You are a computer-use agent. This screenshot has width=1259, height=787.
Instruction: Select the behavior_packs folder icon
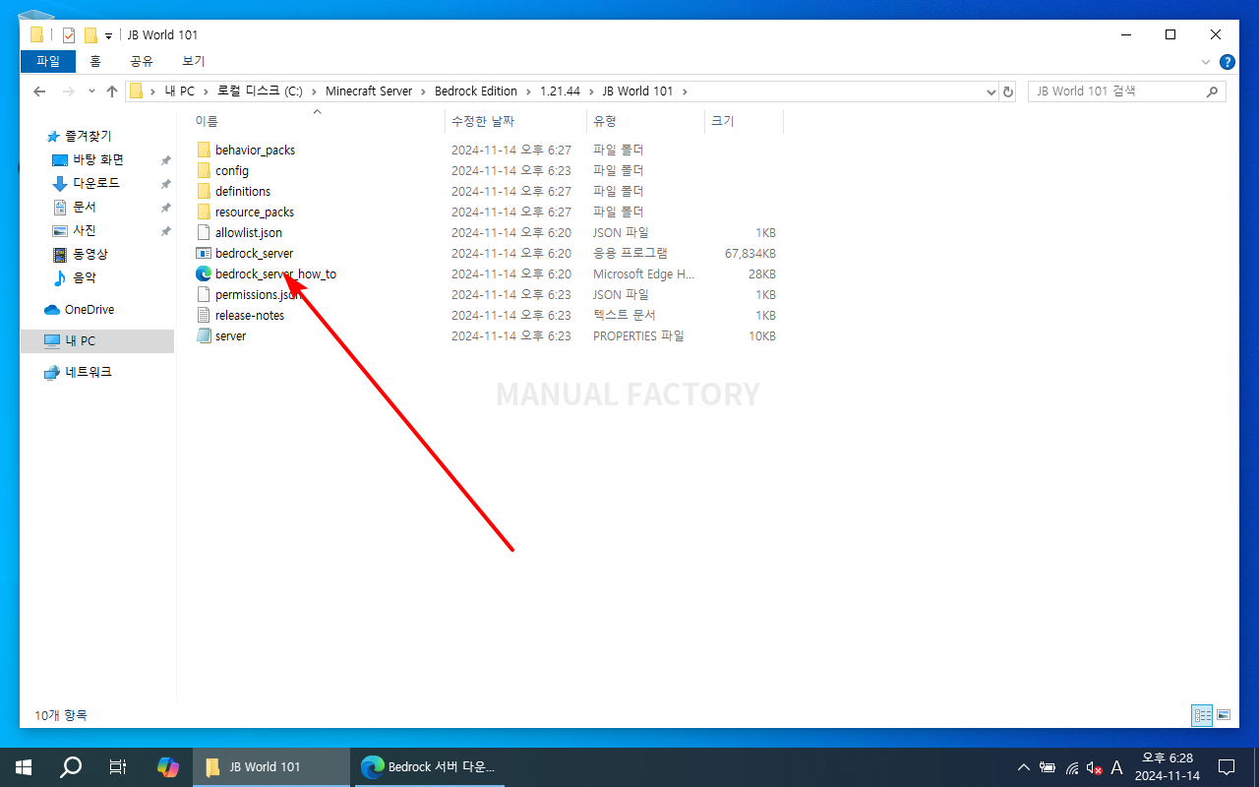pyautogui.click(x=204, y=150)
